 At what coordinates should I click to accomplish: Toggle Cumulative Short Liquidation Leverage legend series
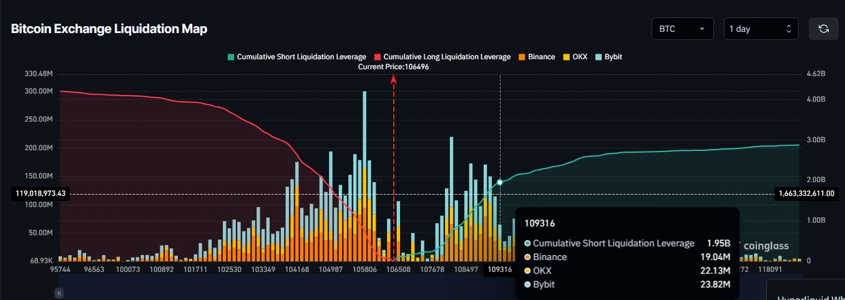click(296, 57)
